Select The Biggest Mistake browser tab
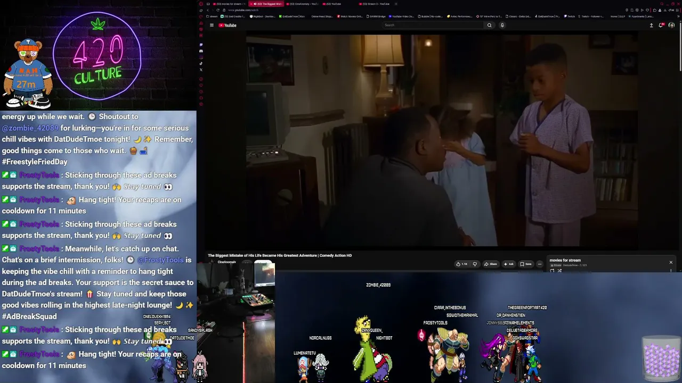Screen dimensions: 682x383 click(266, 4)
